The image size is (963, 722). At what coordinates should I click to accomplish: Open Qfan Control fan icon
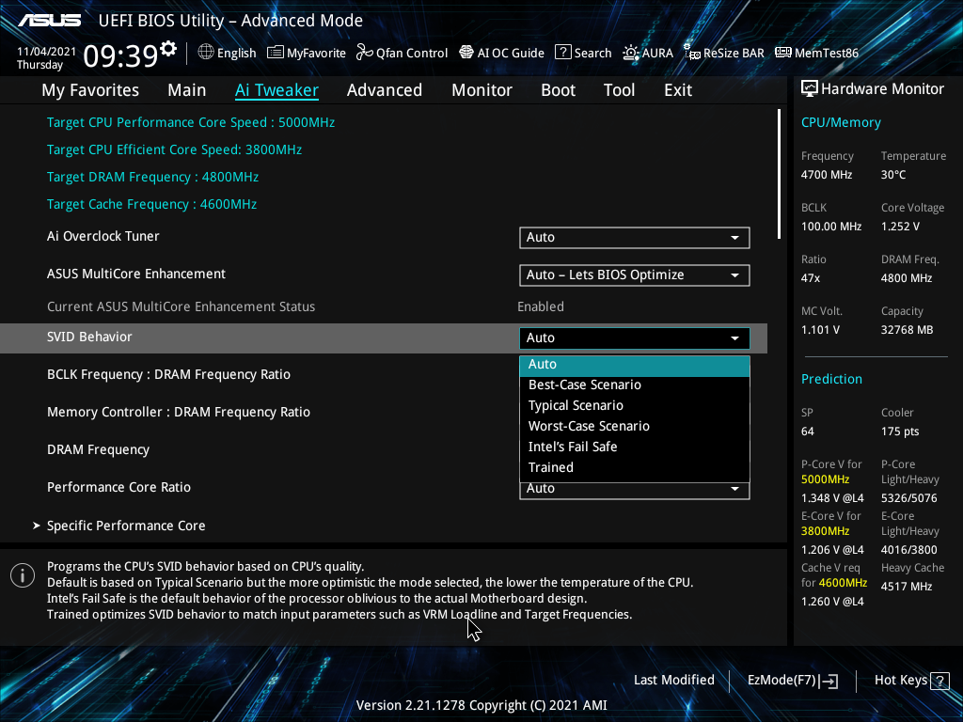pos(365,53)
